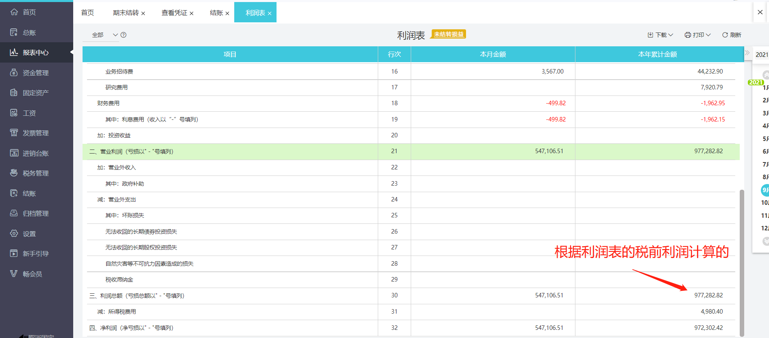Image resolution: width=769 pixels, height=338 pixels.
Task: Click the 首页 home icon in sidebar
Action: point(14,12)
